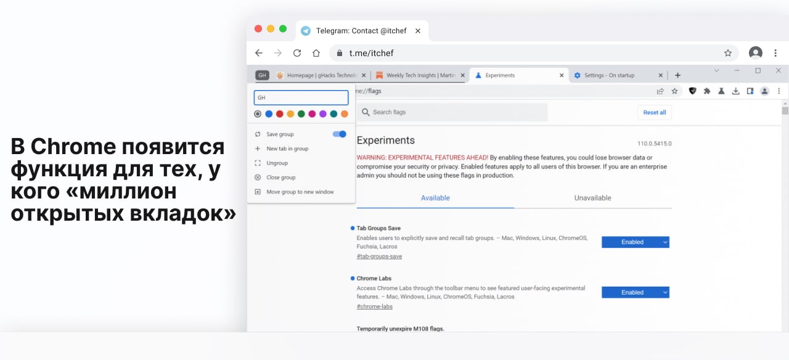Click the outer browser forward arrow

[x=278, y=53]
